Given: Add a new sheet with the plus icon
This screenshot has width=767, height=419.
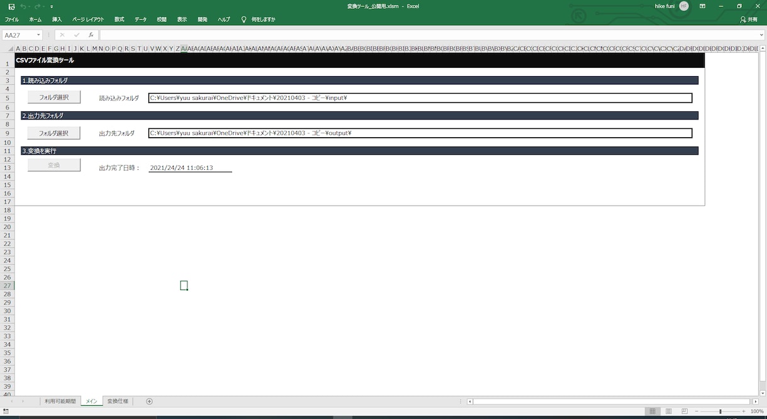Looking at the screenshot, I should [149, 401].
